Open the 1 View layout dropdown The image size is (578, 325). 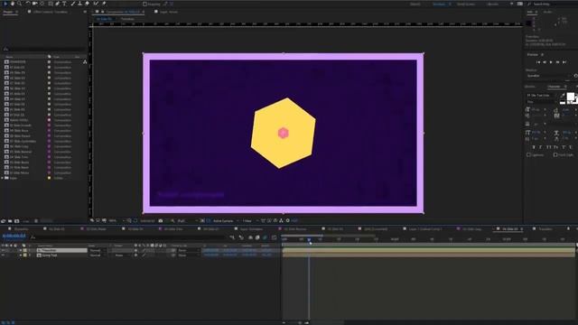pos(249,220)
